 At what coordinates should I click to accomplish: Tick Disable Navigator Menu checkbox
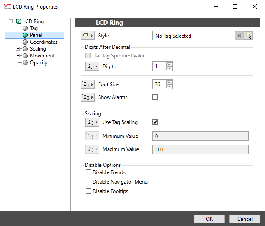click(89, 182)
